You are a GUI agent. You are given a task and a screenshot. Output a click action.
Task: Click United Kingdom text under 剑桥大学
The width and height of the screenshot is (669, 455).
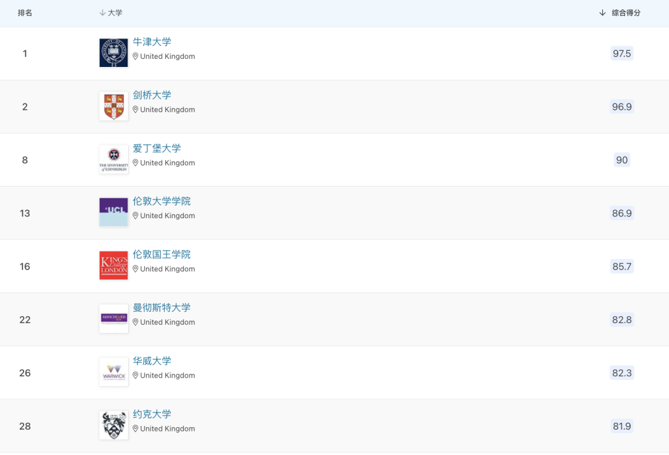click(x=167, y=110)
